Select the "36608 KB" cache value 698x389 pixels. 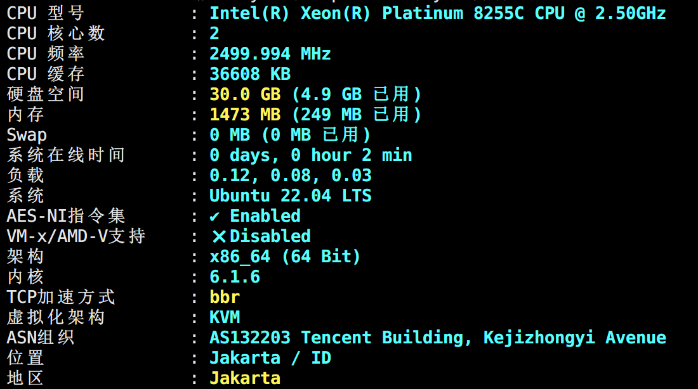[250, 73]
